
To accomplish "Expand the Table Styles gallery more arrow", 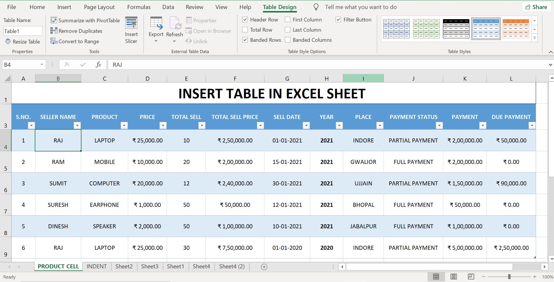I will pyautogui.click(x=535, y=38).
